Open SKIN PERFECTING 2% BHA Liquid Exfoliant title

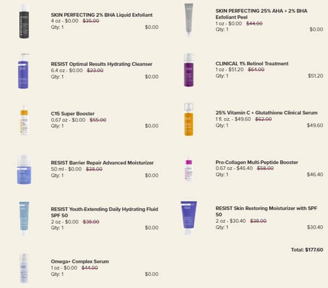[102, 14]
